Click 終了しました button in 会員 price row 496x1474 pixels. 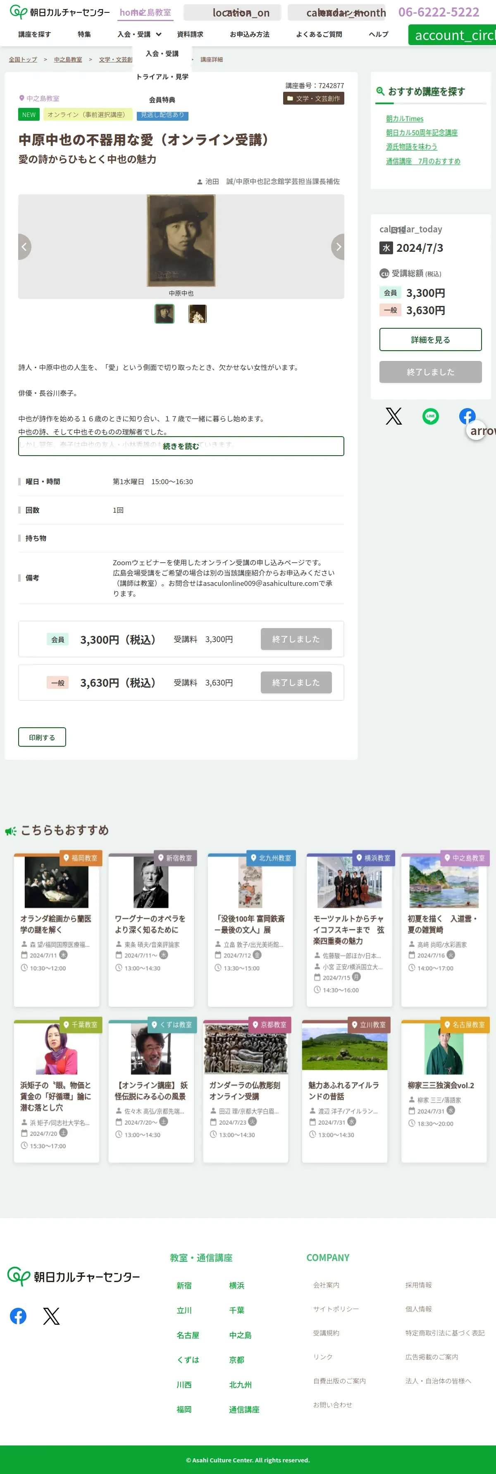(x=296, y=639)
